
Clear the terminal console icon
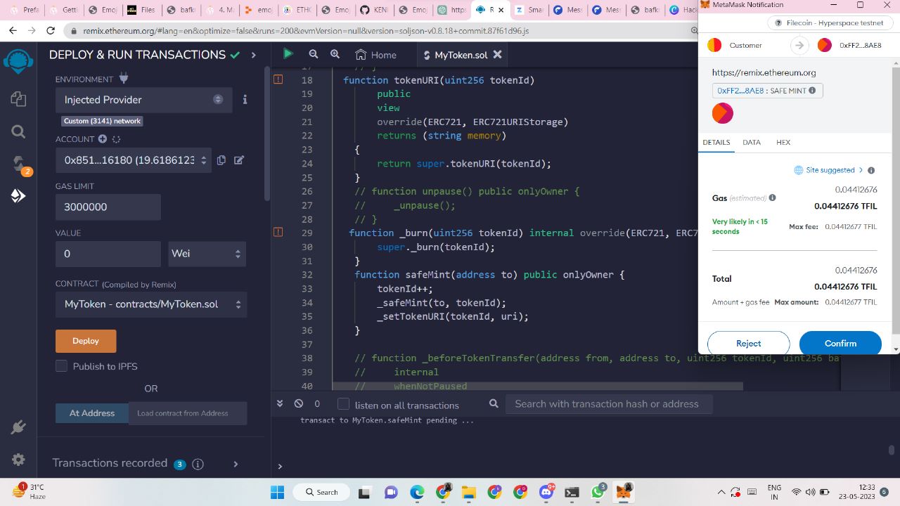[x=299, y=404]
